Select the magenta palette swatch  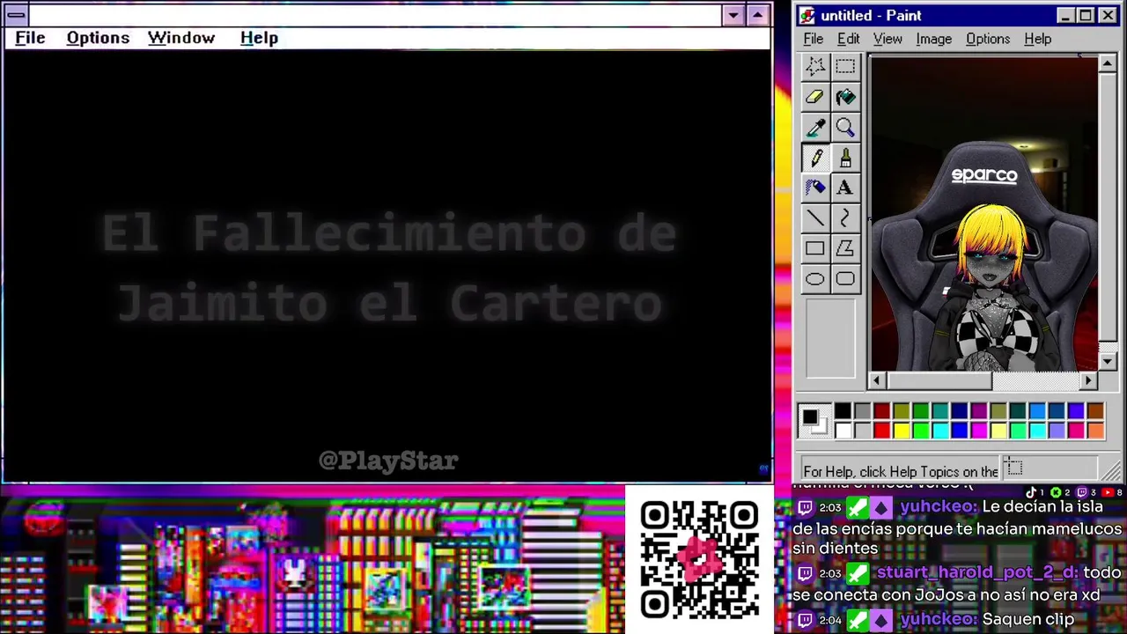pos(978,430)
